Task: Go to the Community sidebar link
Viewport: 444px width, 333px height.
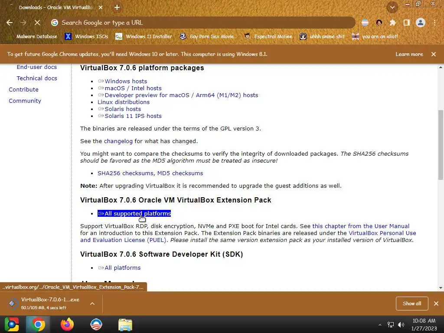Action: coord(25,101)
